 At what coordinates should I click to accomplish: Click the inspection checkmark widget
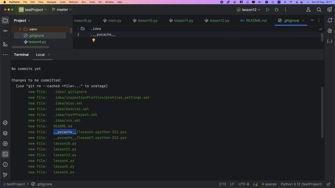pos(320,29)
